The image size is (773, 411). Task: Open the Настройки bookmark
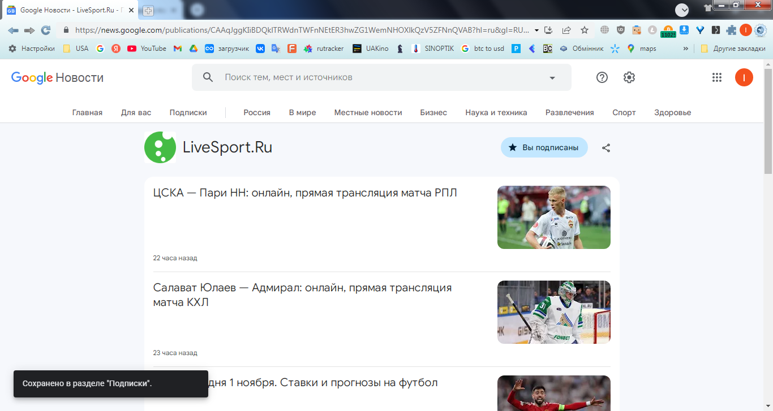32,49
